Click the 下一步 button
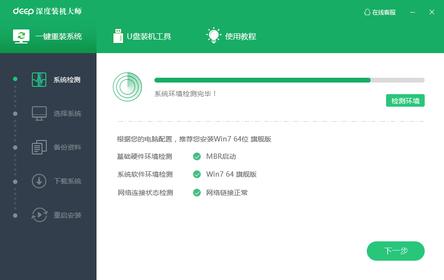This screenshot has width=444, height=280. pyautogui.click(x=395, y=251)
